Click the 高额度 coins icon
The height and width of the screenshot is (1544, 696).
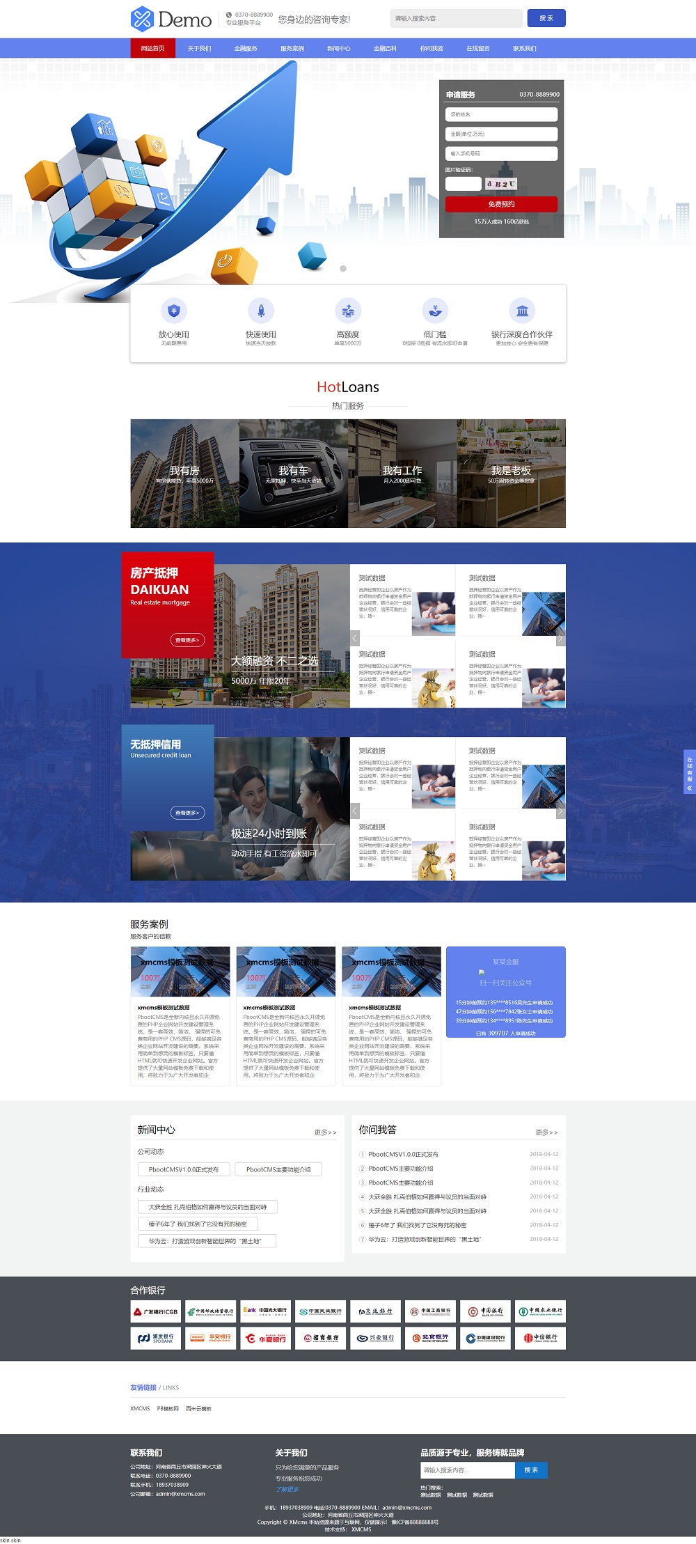(348, 310)
